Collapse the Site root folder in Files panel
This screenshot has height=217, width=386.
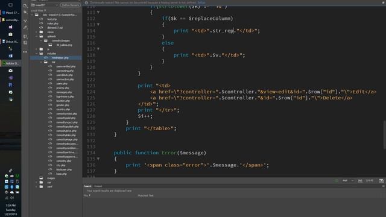tap(32, 14)
